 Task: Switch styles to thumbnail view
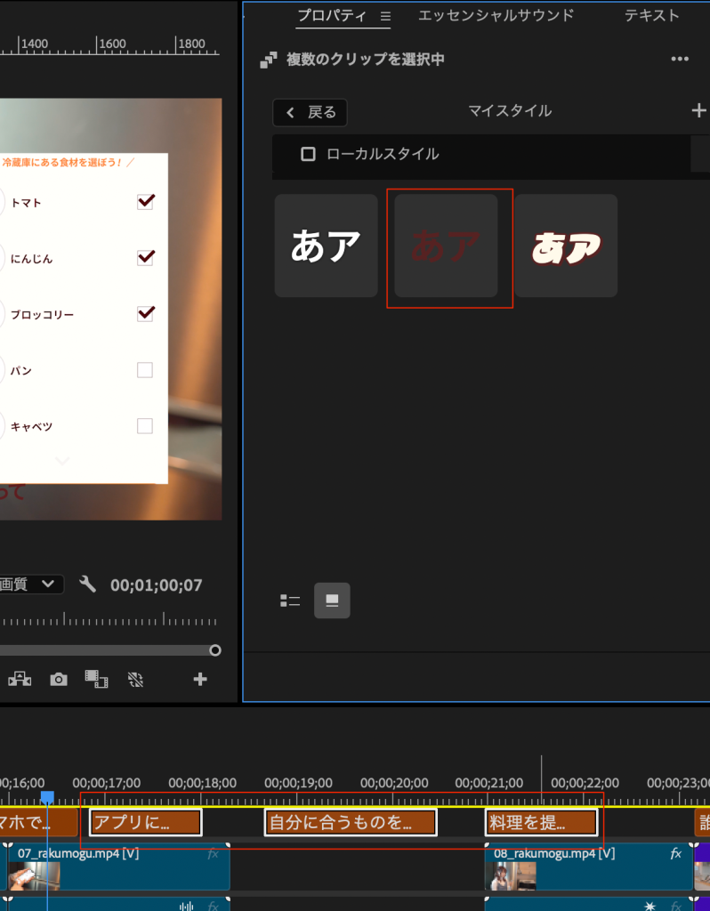pyautogui.click(x=332, y=601)
